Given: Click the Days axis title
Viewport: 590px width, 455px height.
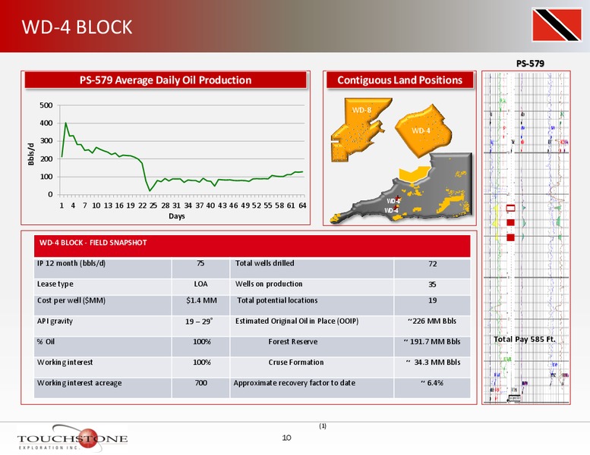Looking at the screenshot, I should pyautogui.click(x=176, y=216).
